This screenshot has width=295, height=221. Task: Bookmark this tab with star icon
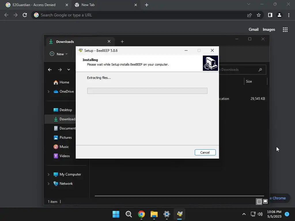coord(259,15)
